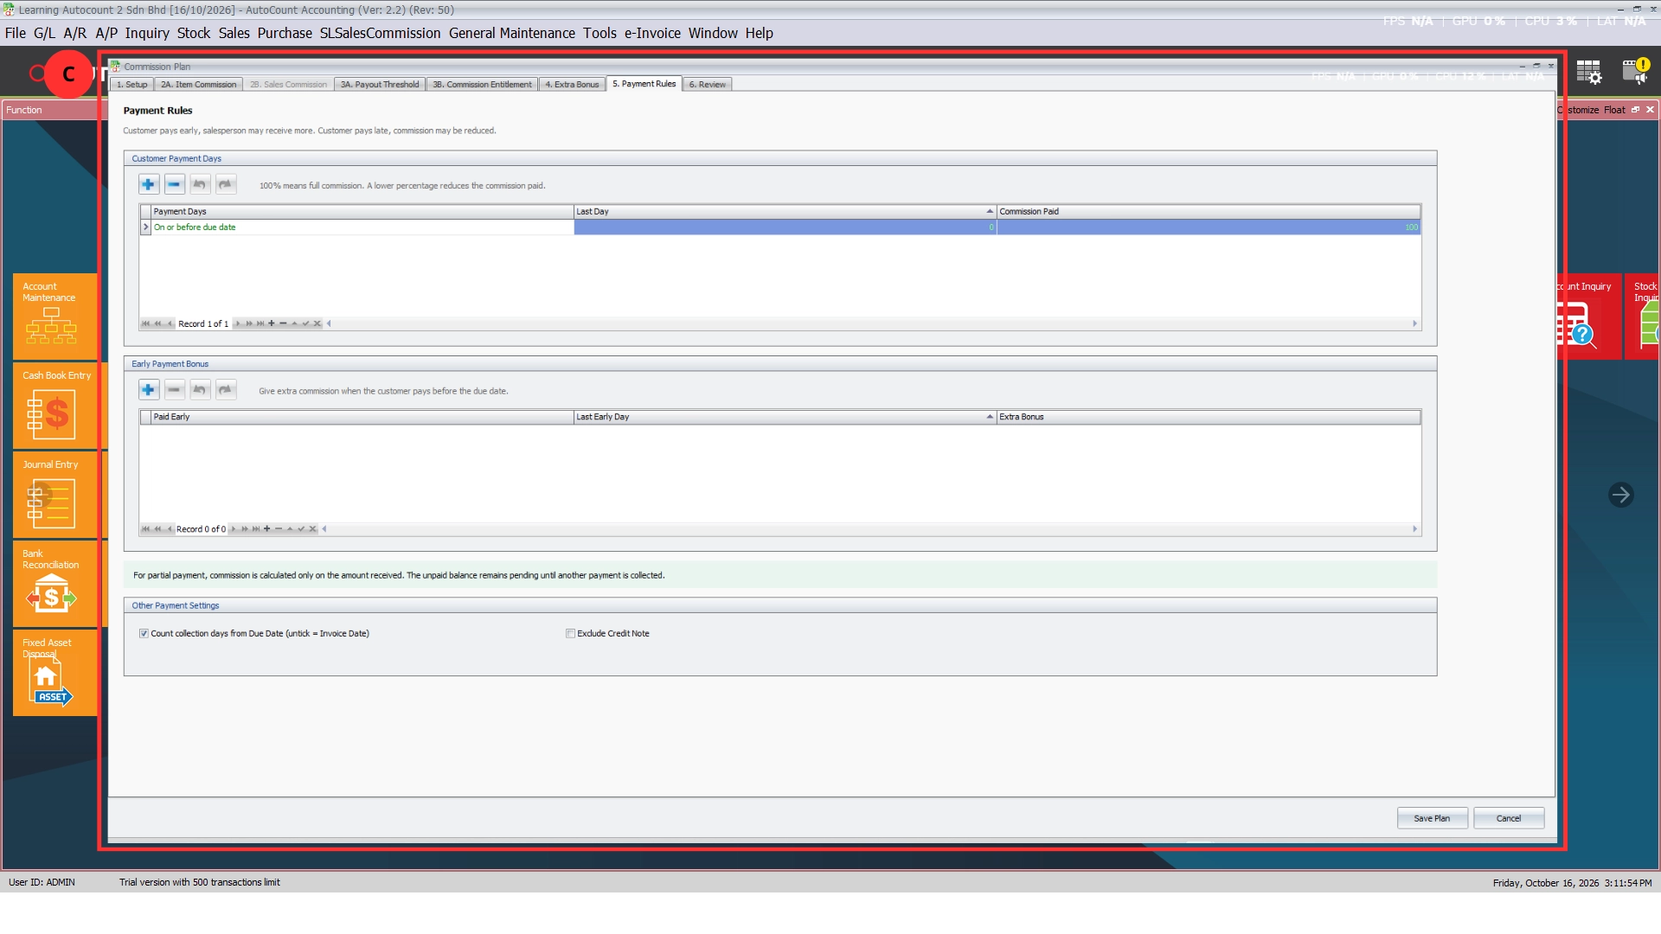The image size is (1661, 934).
Task: Remove row in Early Payment Bonus toolbar
Action: [174, 390]
